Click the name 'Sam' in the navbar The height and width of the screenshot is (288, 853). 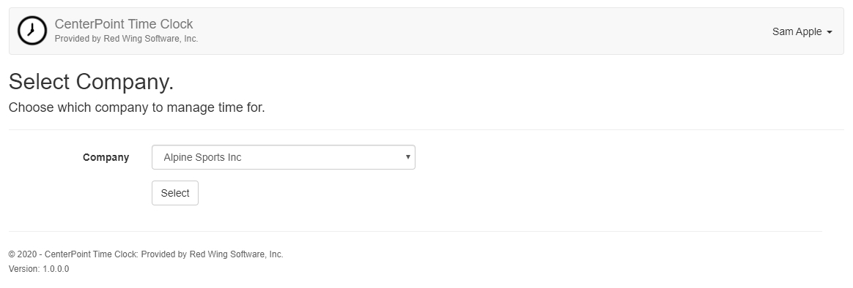pyautogui.click(x=783, y=31)
